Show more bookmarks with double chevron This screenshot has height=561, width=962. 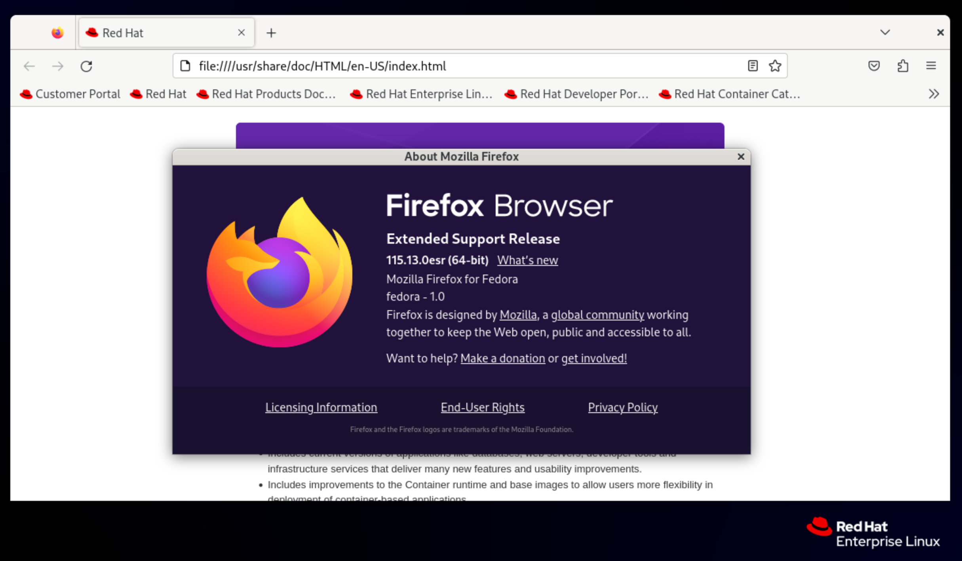(x=933, y=94)
